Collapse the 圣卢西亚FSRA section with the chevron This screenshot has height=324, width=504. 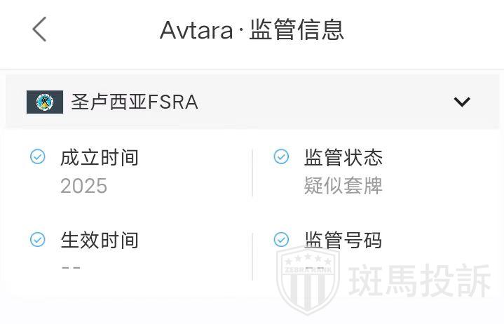click(x=461, y=102)
